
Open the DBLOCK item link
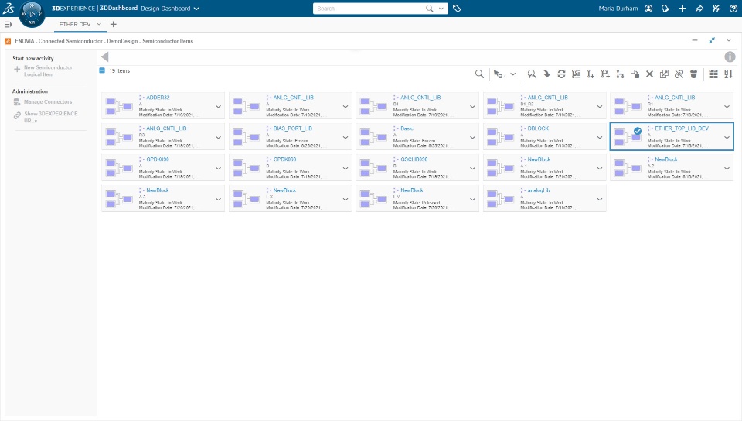point(538,128)
